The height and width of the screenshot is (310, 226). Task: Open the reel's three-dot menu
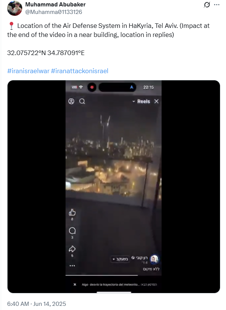point(72,265)
